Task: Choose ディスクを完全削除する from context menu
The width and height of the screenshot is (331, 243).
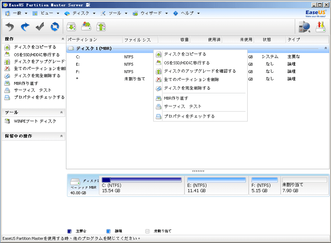Action: pos(187,88)
